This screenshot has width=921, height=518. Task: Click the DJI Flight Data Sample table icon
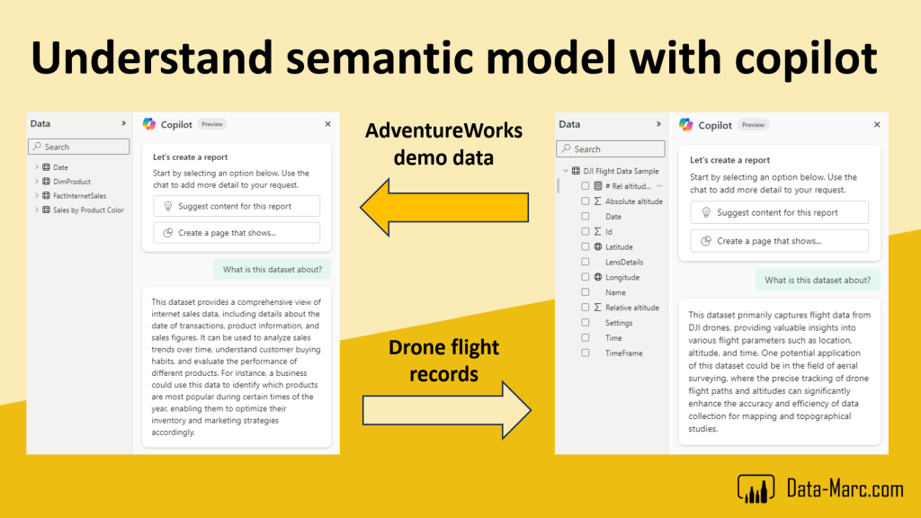click(576, 171)
